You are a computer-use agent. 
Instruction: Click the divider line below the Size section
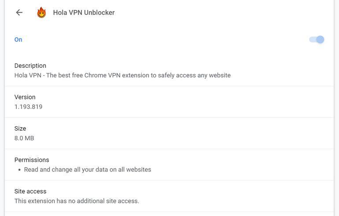(x=169, y=149)
